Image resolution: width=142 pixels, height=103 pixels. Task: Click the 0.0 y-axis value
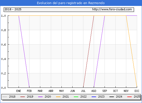coord(3,88)
